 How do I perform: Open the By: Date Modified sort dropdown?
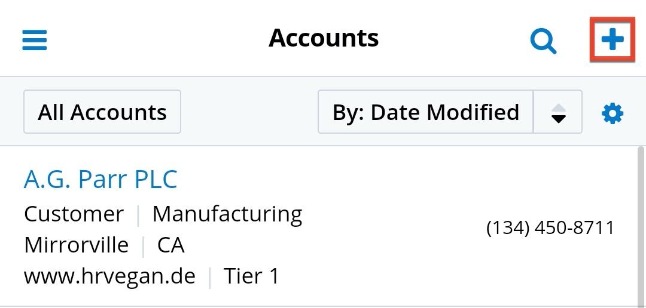(x=425, y=112)
